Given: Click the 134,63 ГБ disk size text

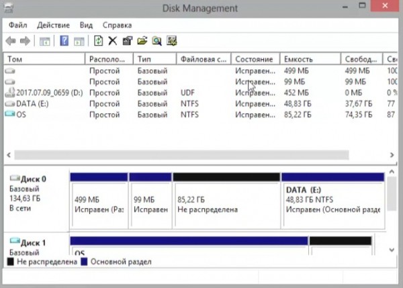Looking at the screenshot, I should pos(25,198).
